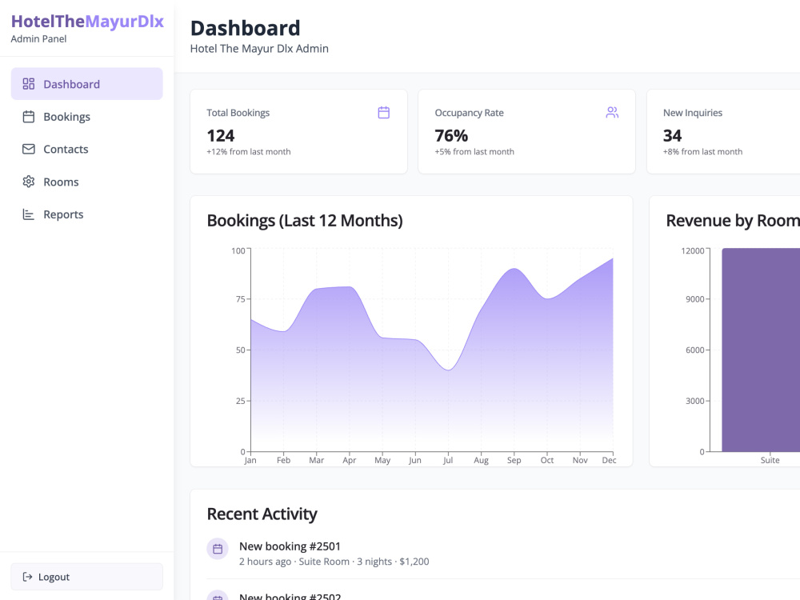Click the Bookings calendar icon in sidebar
Viewport: 800px width, 600px height.
[x=29, y=116]
